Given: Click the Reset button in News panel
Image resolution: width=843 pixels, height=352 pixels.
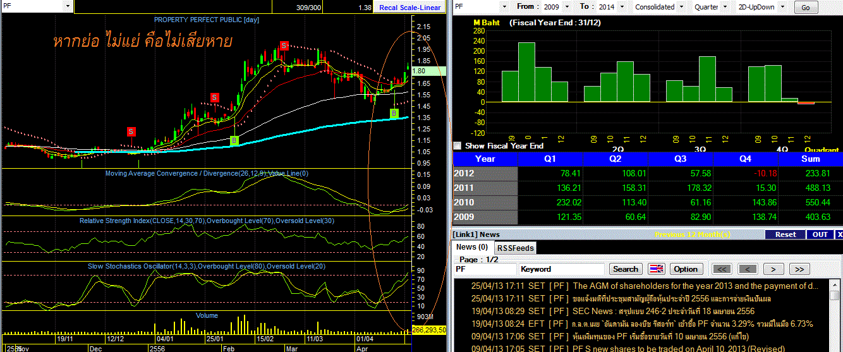Looking at the screenshot, I should point(785,234).
